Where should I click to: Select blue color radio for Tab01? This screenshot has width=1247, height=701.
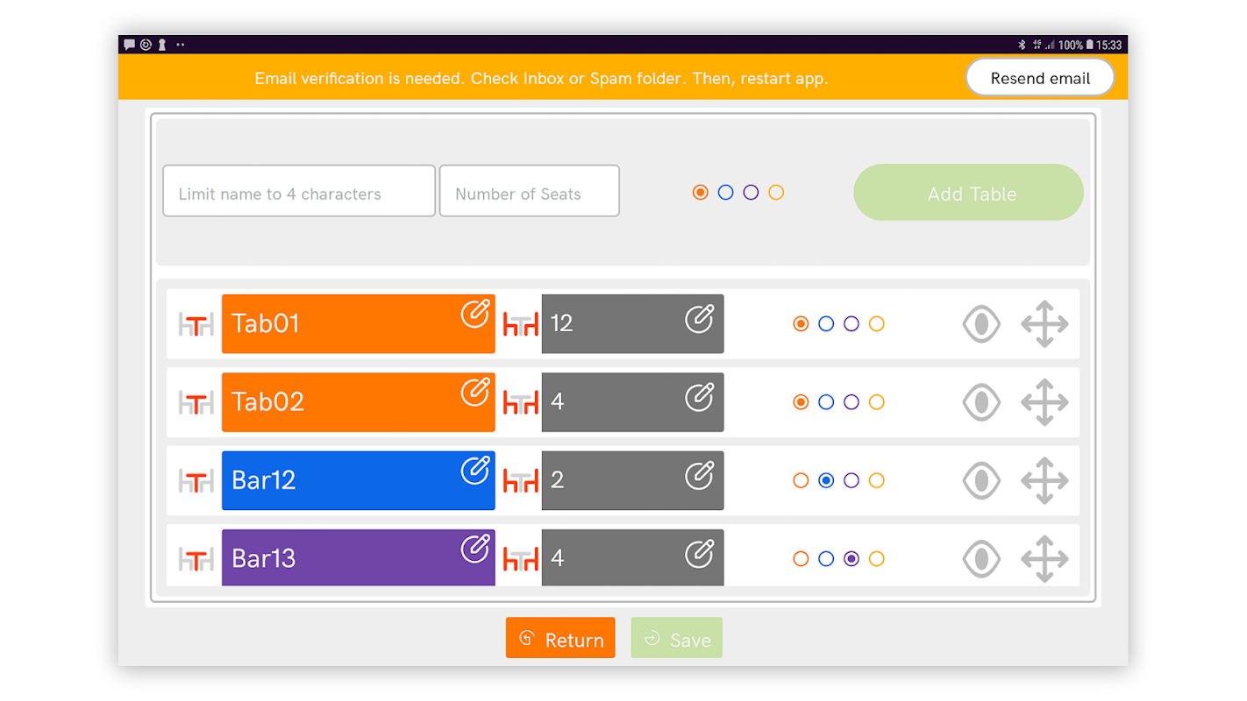pos(826,324)
